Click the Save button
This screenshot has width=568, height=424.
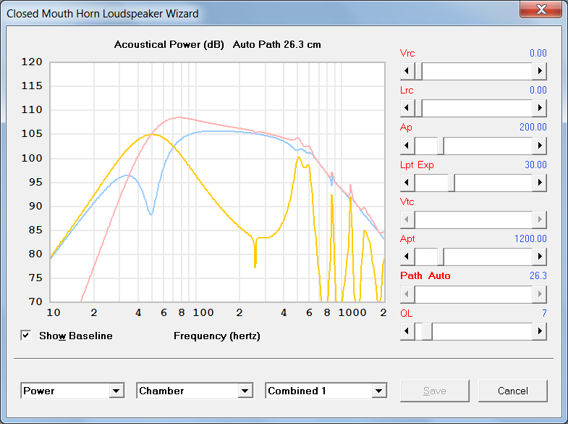[434, 391]
